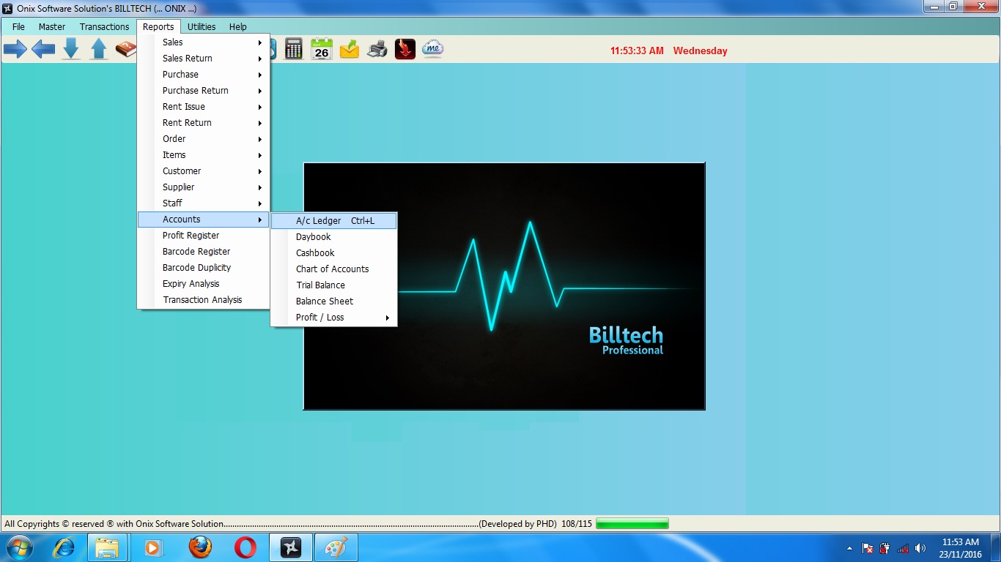Open the Daybook report

pyautogui.click(x=334, y=237)
